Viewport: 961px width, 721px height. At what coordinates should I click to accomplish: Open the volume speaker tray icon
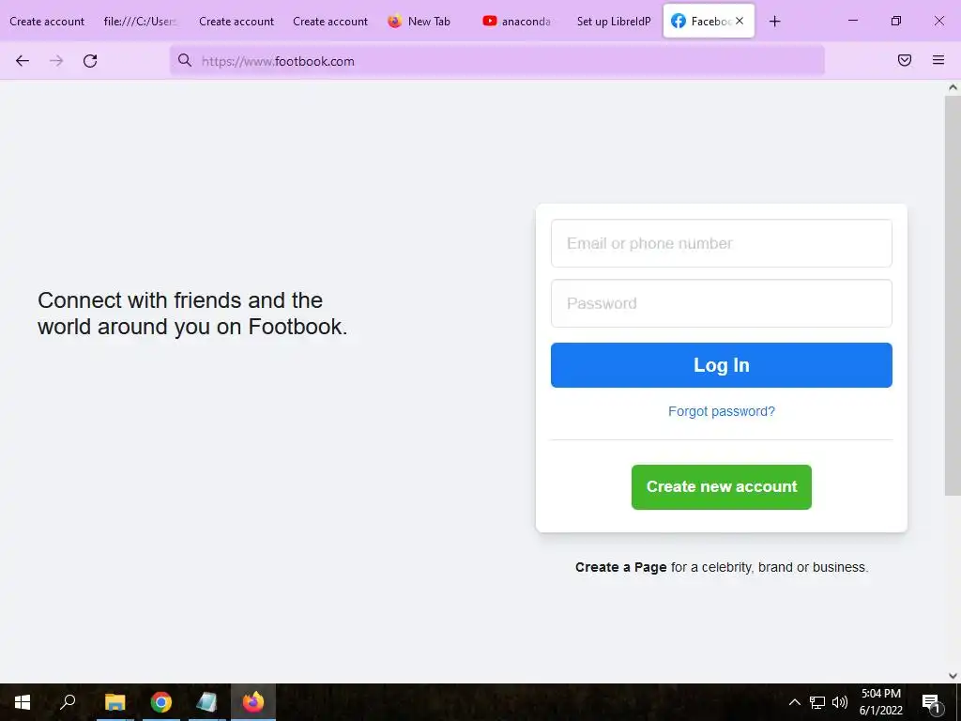click(x=840, y=702)
